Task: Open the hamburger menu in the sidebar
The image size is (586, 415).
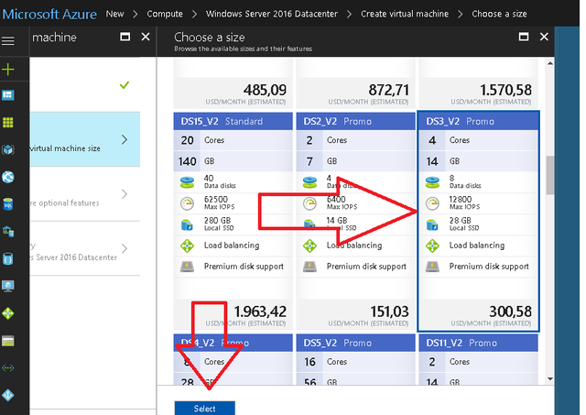Action: [x=8, y=40]
